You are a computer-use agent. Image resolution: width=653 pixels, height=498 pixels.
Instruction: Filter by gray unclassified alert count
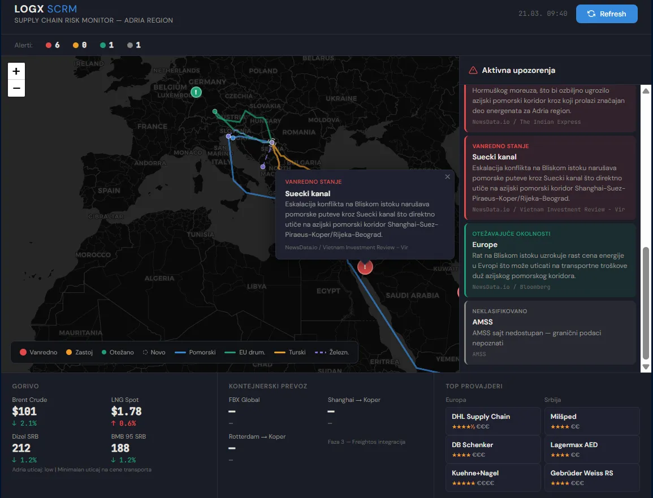(x=134, y=45)
